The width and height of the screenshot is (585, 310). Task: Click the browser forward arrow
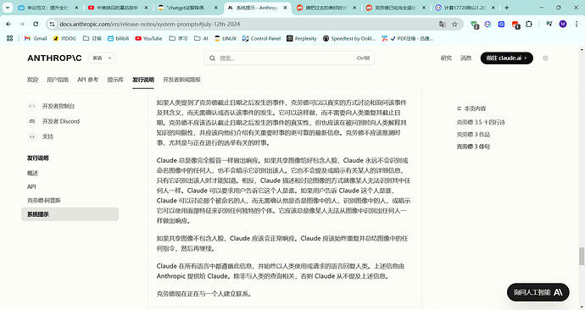click(22, 25)
